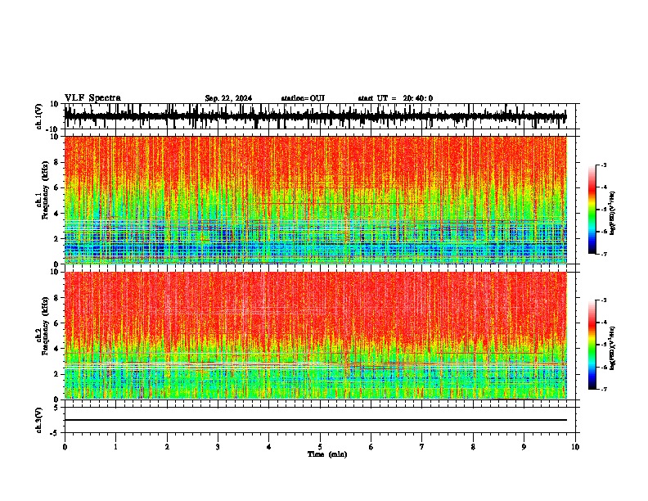Screen dimensions: 648x501
Task: Click the '7' tick on the time axis
Action: tap(422, 447)
